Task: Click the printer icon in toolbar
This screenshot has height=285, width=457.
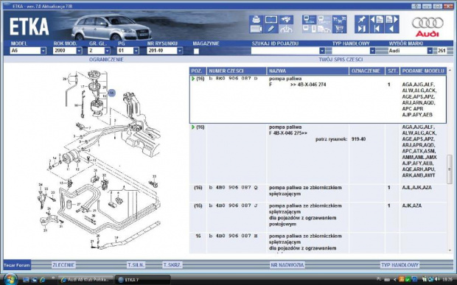Action: point(257,20)
